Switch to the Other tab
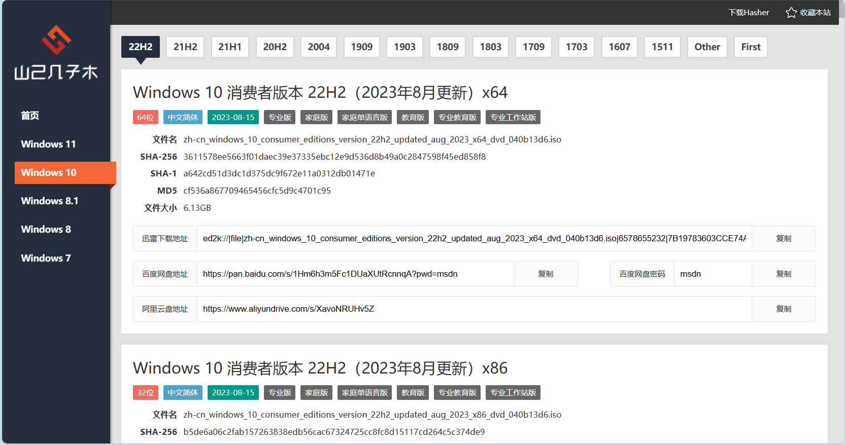Image resolution: width=846 pixels, height=445 pixels. (707, 47)
